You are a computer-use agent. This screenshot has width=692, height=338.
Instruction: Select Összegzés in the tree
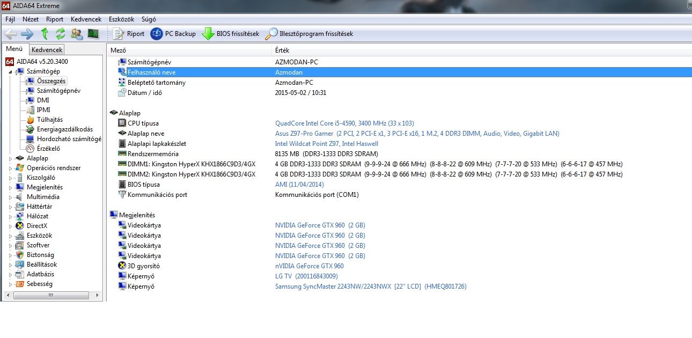tap(51, 81)
